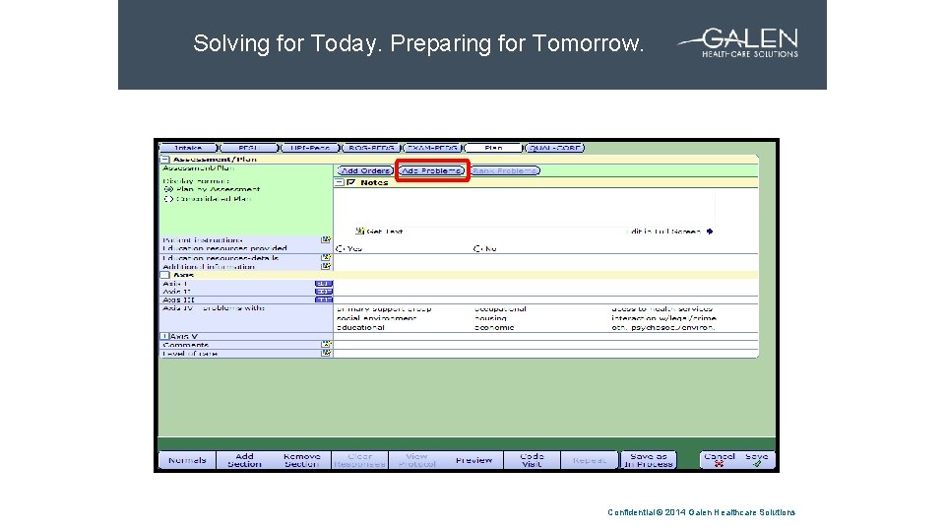Open the Patient instructions note icon
Screen dimensions: 945x532
click(326, 239)
